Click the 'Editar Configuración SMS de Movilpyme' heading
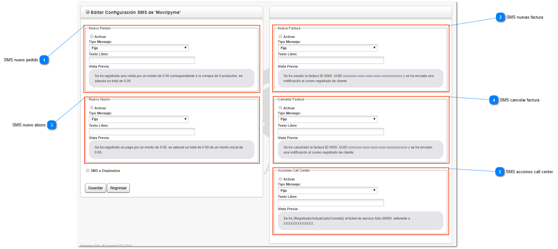Image resolution: width=558 pixels, height=249 pixels. coord(136,12)
